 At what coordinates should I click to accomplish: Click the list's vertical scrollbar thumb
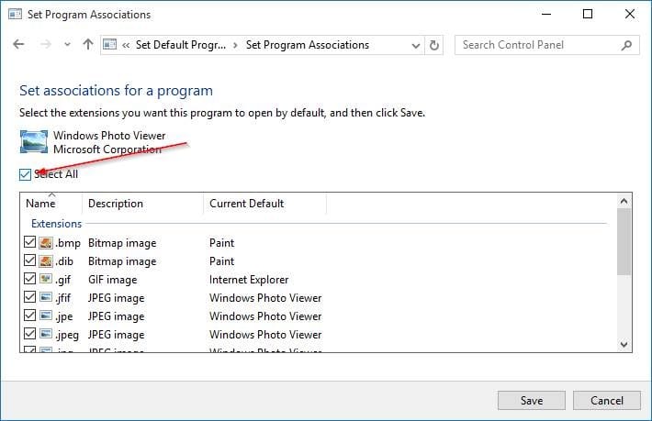pos(624,241)
